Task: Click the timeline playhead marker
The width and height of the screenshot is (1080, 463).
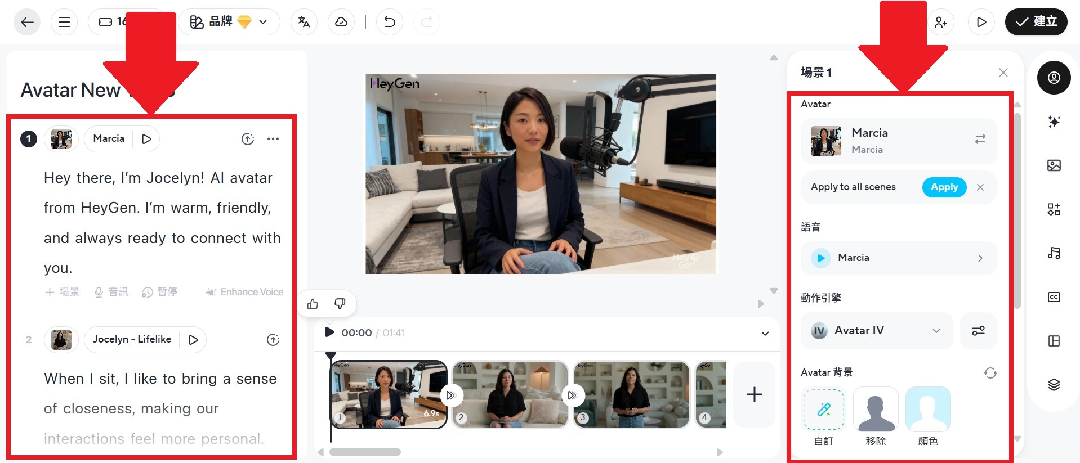Action: click(x=331, y=356)
